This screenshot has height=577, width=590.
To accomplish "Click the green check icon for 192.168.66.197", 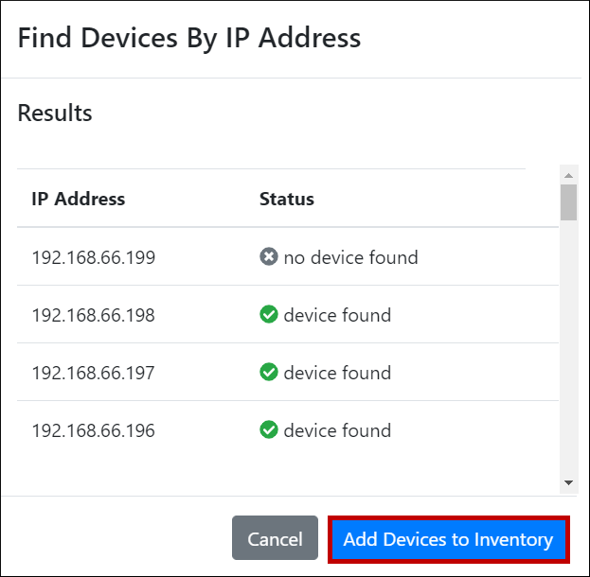I will point(269,373).
